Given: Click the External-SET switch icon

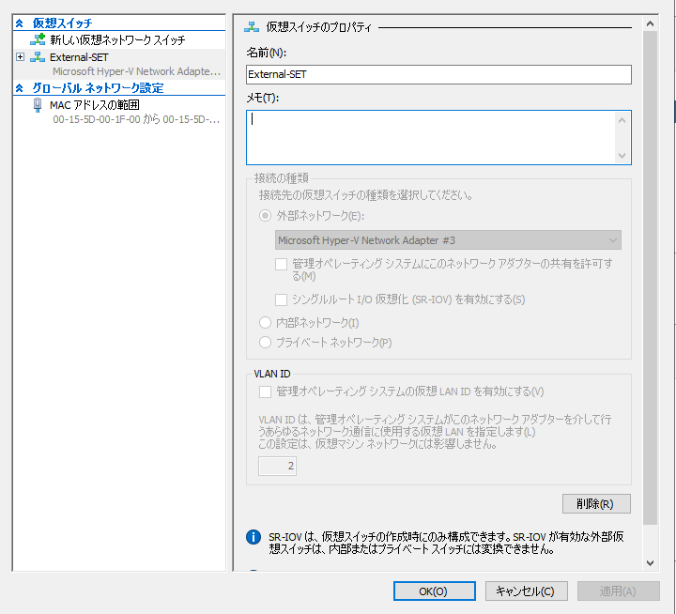Looking at the screenshot, I should [x=38, y=57].
